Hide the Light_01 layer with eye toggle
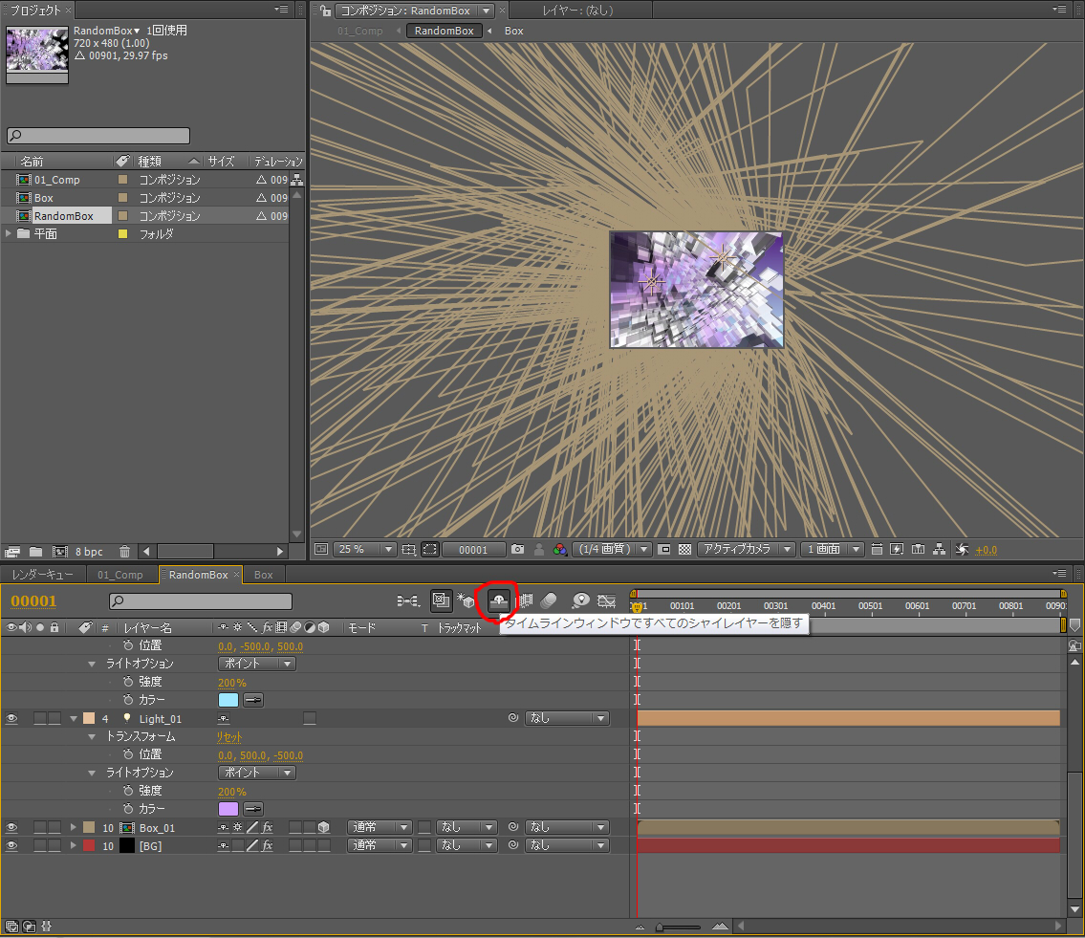Screen dimensions: 1085x938 pos(11,719)
